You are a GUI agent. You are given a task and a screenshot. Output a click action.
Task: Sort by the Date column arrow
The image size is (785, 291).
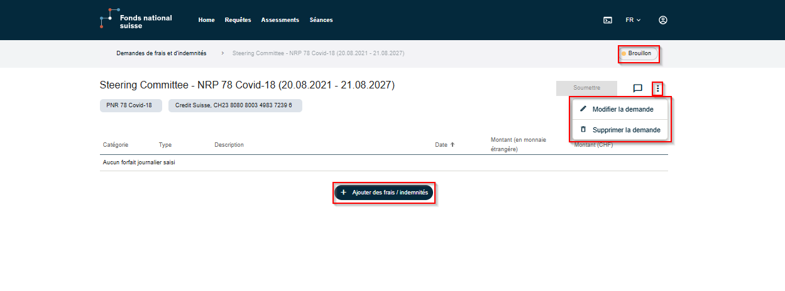coord(452,145)
